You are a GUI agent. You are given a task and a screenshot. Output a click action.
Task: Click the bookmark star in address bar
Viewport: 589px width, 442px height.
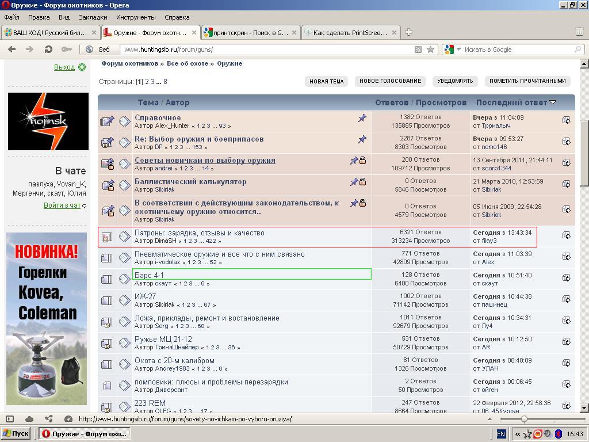(x=430, y=49)
